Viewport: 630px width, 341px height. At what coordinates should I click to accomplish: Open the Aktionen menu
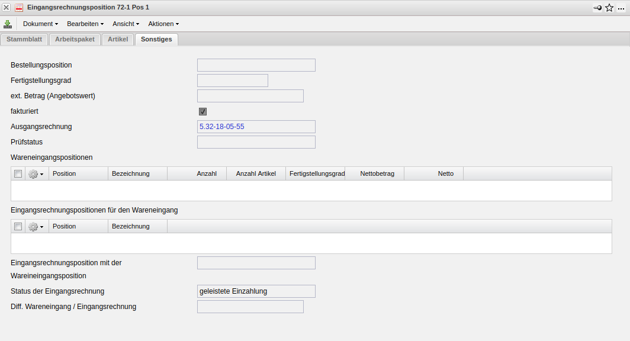click(x=163, y=24)
